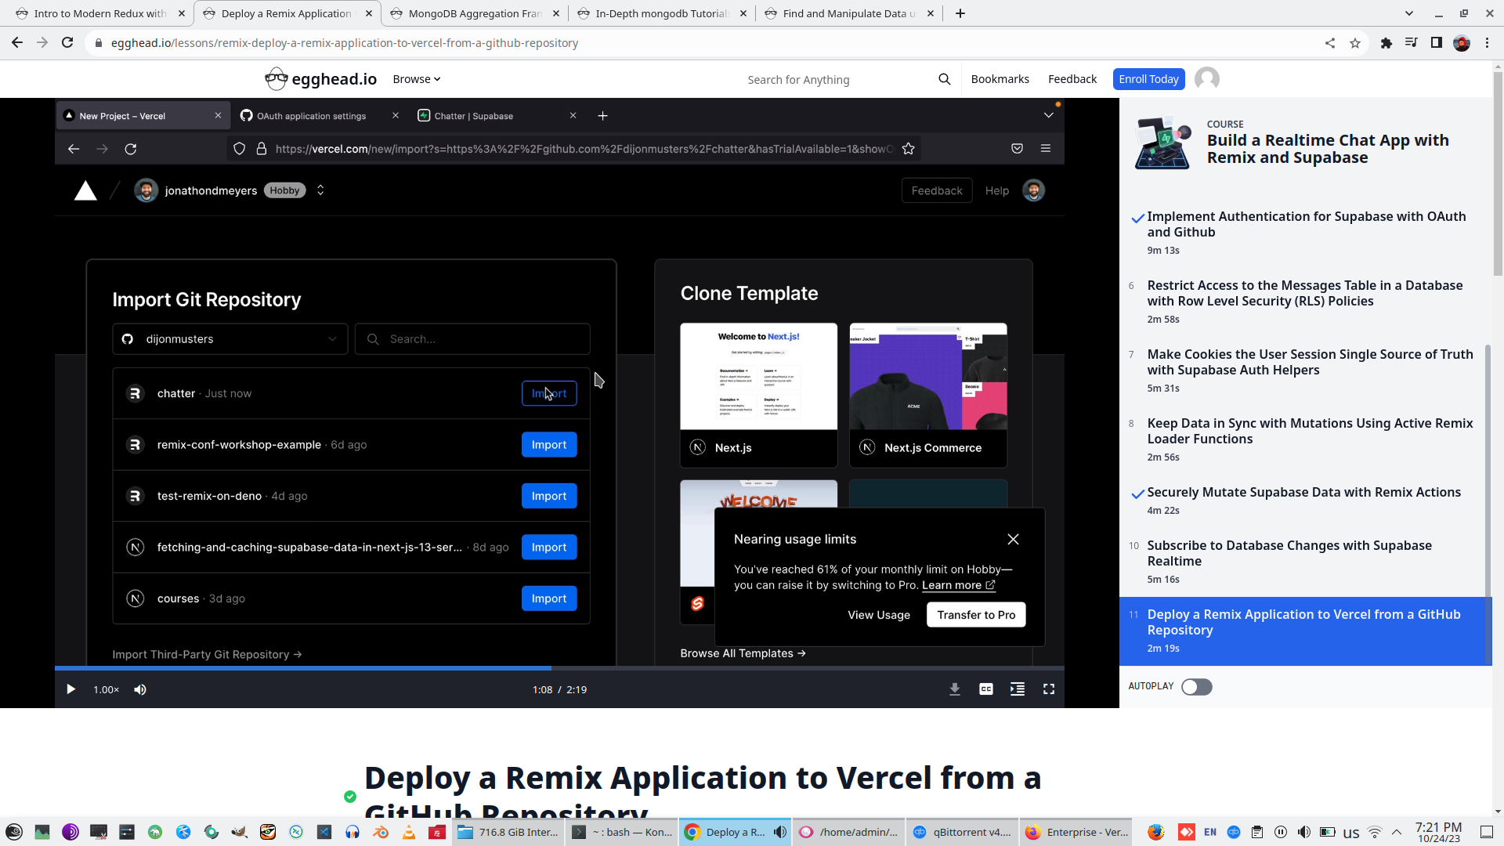Open the Browse dropdown menu
The width and height of the screenshot is (1504, 846).
(416, 79)
